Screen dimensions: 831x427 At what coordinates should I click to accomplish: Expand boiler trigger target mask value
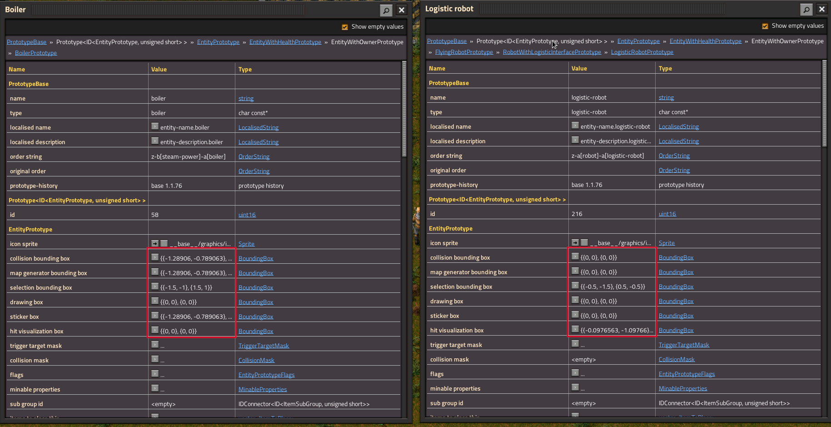point(155,345)
